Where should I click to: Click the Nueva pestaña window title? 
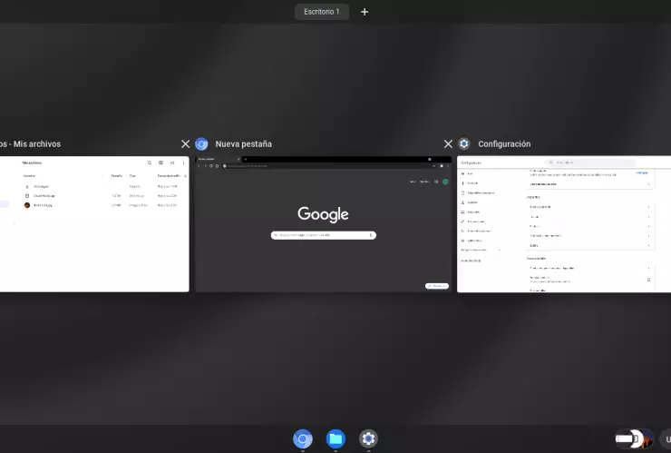(244, 144)
